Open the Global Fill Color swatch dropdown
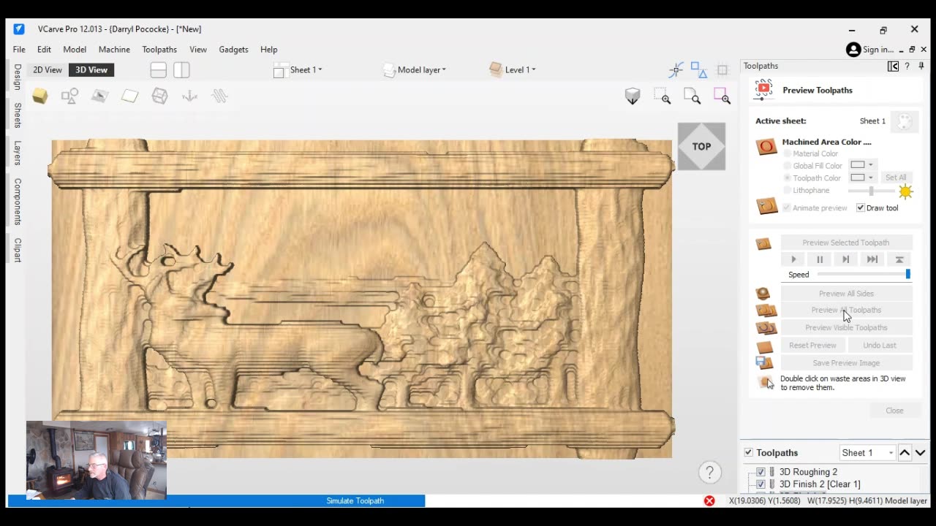The width and height of the screenshot is (936, 526). [862, 165]
